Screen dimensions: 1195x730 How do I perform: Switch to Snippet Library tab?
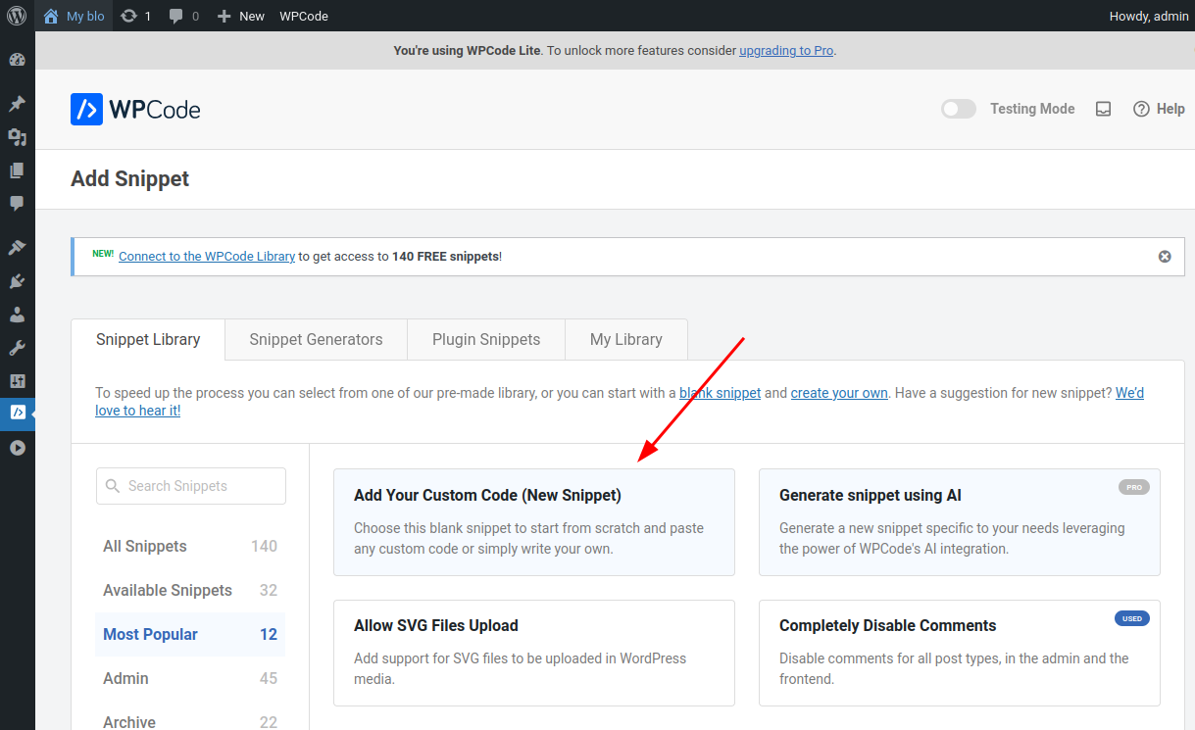[148, 339]
